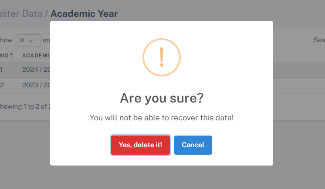Cancel the delete confirmation
Image resolution: width=325 pixels, height=189 pixels.
tap(193, 145)
